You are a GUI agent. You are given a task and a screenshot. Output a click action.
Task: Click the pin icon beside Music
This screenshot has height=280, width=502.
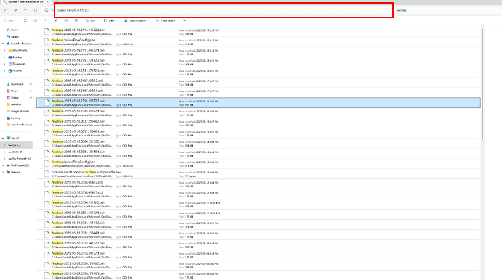coord(31,91)
